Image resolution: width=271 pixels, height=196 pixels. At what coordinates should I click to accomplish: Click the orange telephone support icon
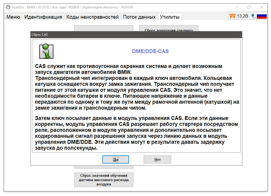tap(232, 16)
